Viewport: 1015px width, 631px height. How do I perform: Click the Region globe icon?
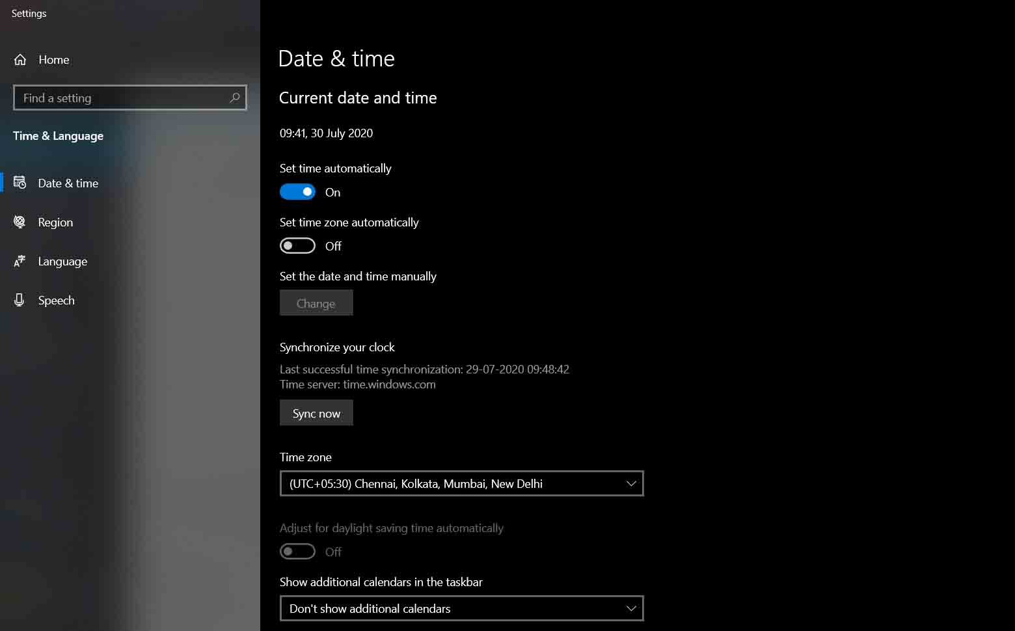tap(20, 222)
